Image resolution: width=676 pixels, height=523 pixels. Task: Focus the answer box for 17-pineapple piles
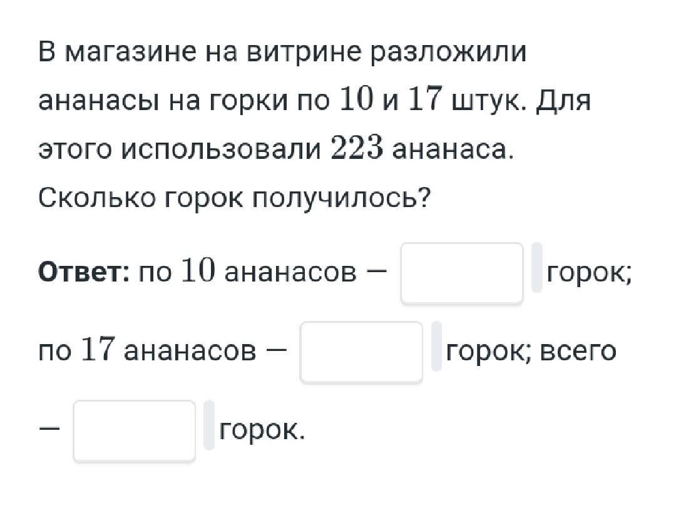coord(361,352)
